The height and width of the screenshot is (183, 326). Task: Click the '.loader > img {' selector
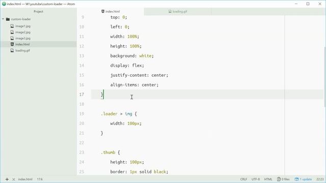tap(119, 114)
